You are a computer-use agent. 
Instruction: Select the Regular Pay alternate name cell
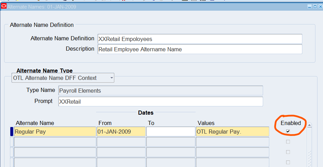click(55, 132)
